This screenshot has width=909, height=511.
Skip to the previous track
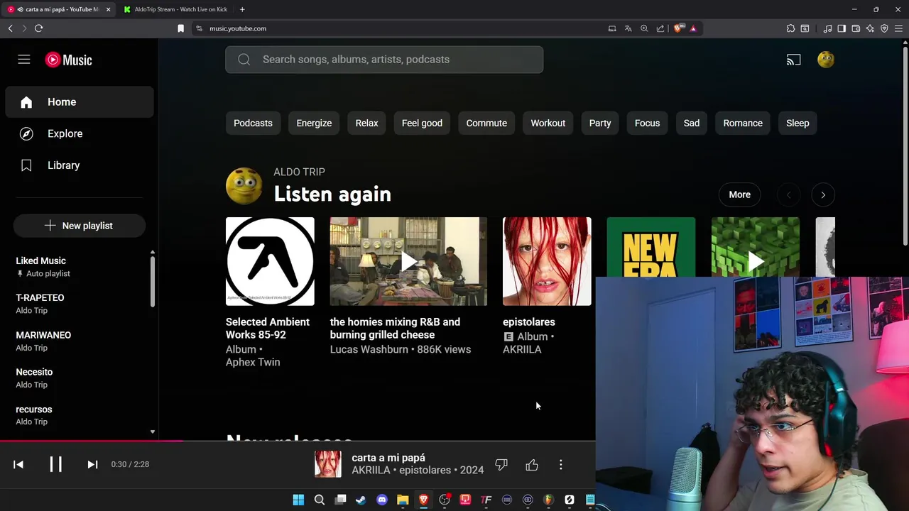click(x=18, y=464)
